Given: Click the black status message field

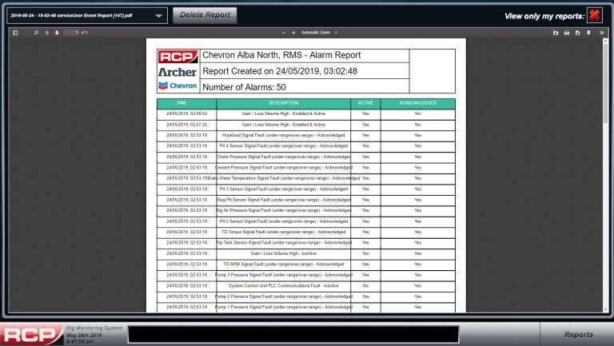Looking at the screenshot, I should coord(293,335).
